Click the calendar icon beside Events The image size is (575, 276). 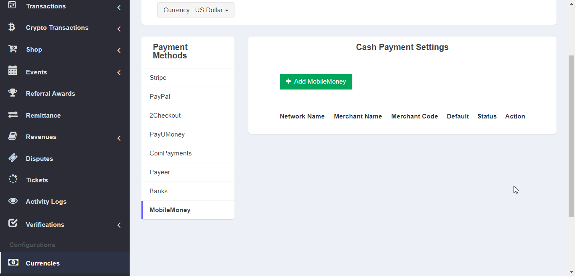(13, 71)
